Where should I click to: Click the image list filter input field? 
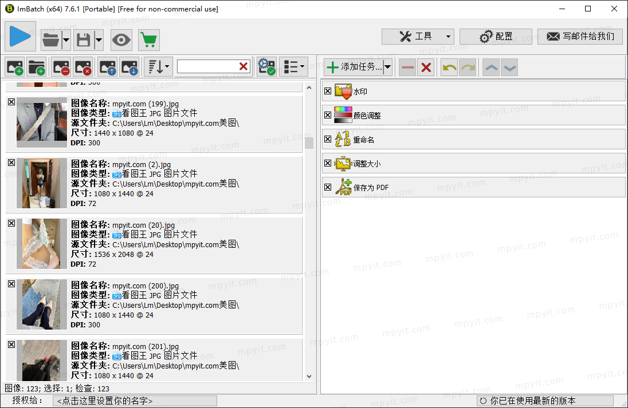click(x=207, y=67)
